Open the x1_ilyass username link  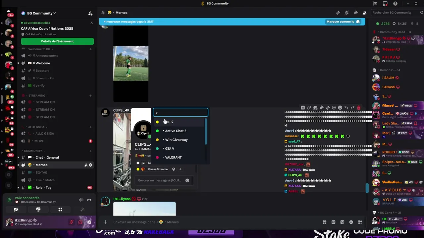coord(122,199)
